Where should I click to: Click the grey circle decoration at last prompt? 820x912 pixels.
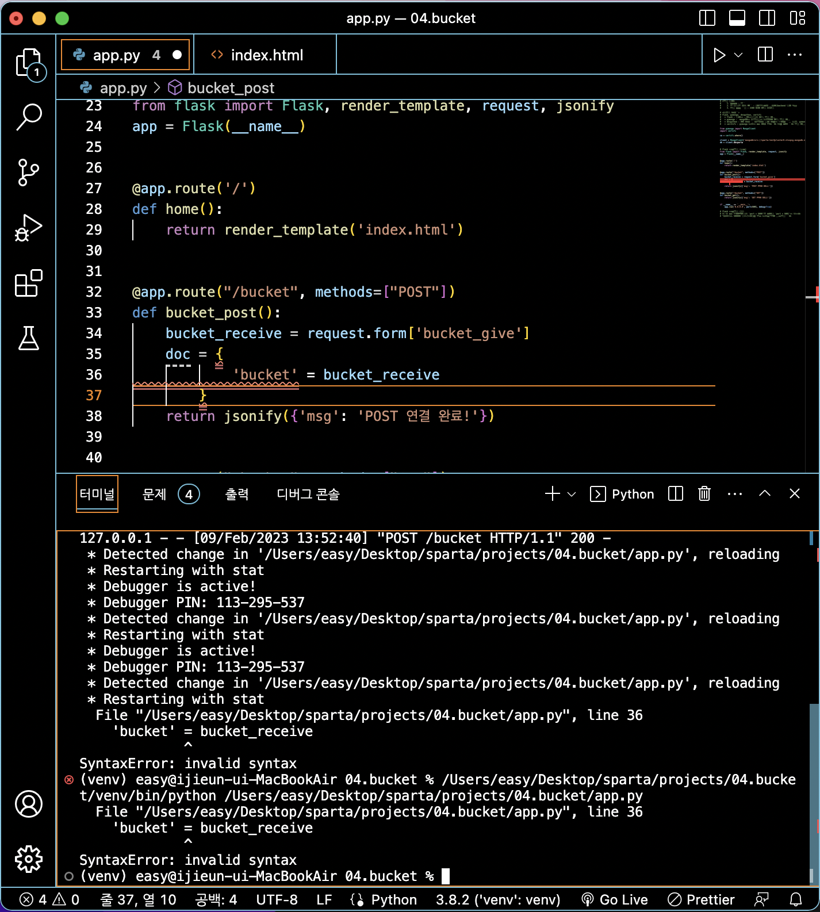[x=69, y=876]
